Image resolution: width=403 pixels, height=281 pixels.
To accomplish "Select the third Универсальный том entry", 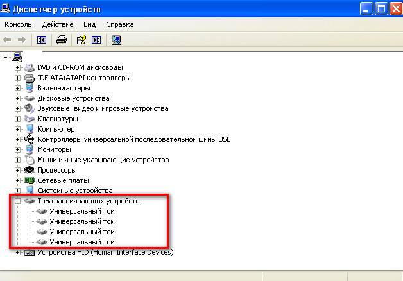I will pyautogui.click(x=82, y=232).
